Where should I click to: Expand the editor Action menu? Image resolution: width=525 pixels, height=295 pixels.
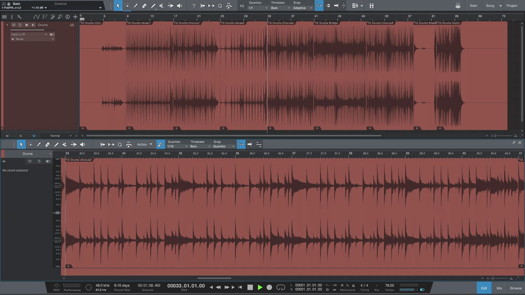[x=145, y=144]
